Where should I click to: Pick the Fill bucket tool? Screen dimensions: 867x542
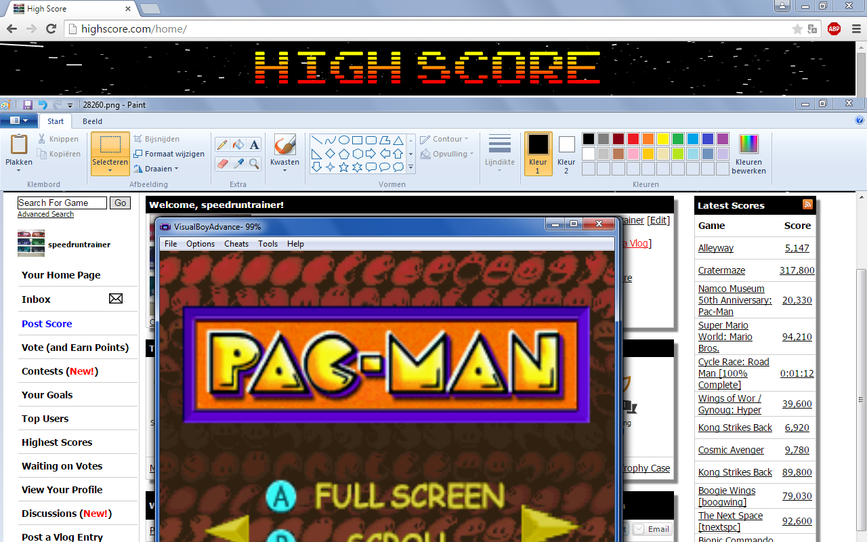tap(238, 144)
